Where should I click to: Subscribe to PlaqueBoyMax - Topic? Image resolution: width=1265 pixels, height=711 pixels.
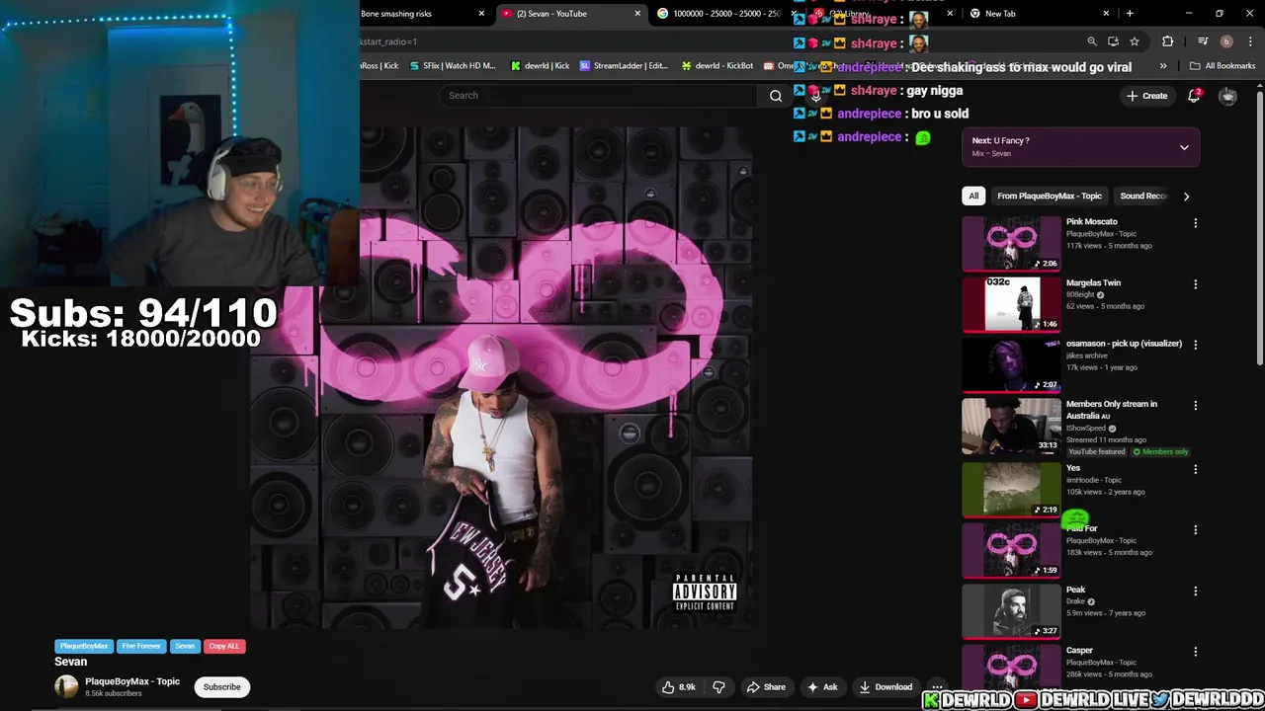[x=221, y=687]
